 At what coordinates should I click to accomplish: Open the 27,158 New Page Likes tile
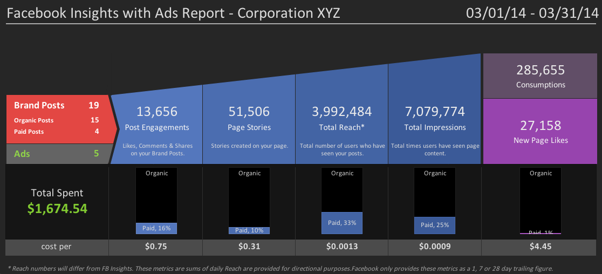(540, 131)
